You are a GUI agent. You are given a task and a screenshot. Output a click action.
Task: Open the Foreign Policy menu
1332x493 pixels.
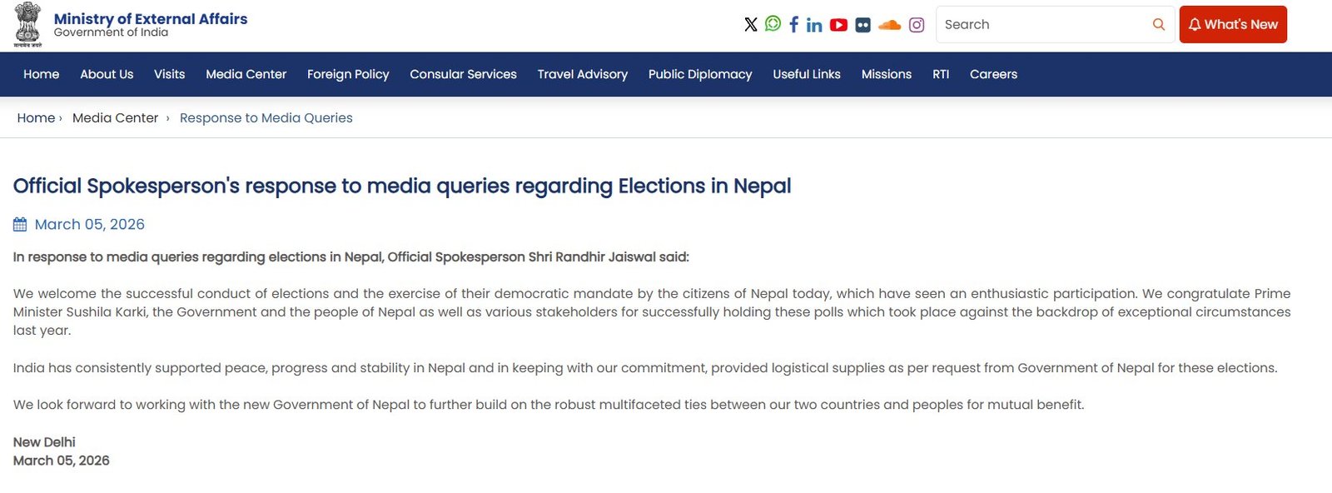pyautogui.click(x=348, y=74)
